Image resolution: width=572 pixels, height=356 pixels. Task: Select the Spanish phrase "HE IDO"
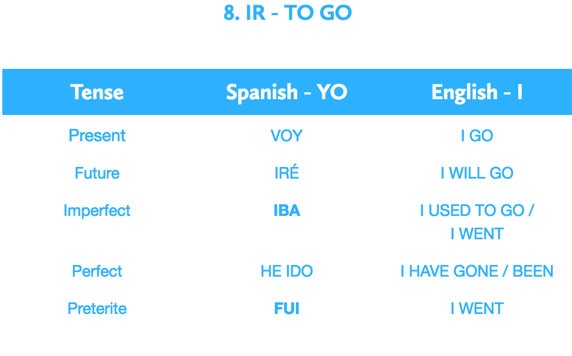(287, 271)
